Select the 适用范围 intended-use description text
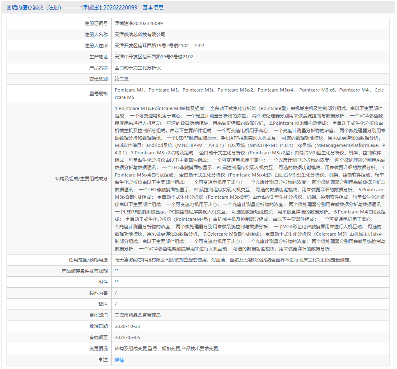Screen dimensions: 397x369 tap(234, 260)
